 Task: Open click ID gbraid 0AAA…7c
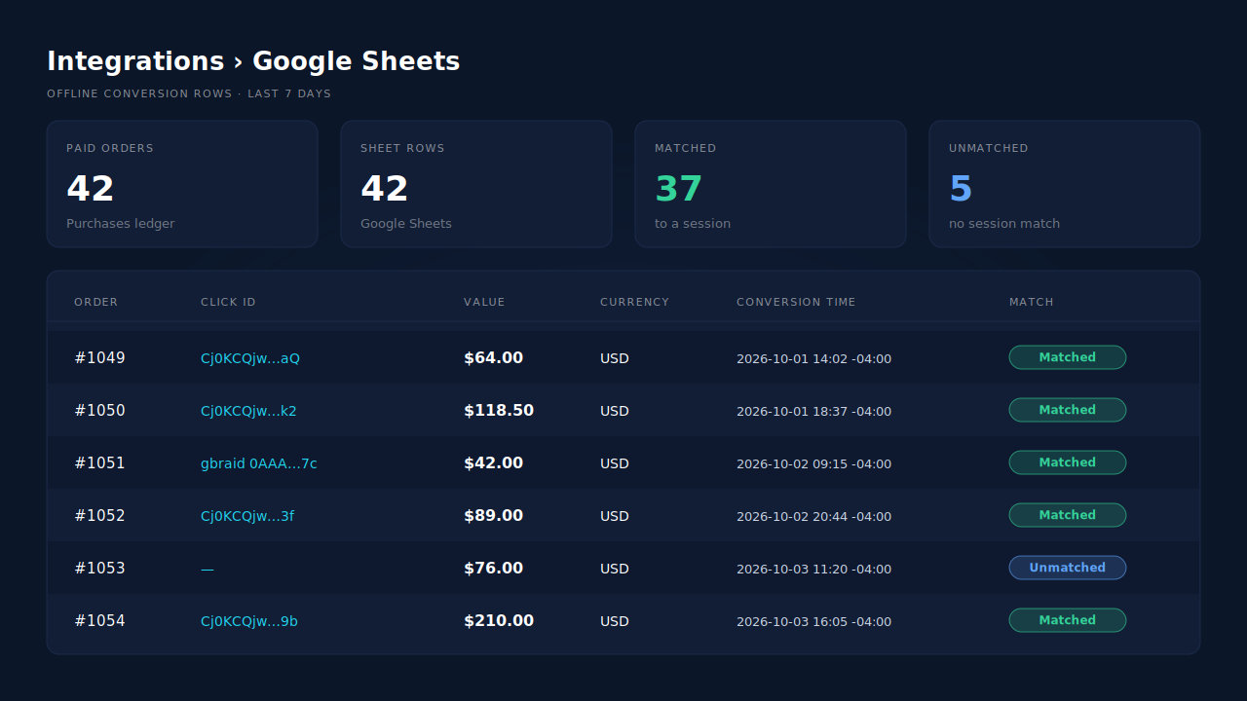click(259, 463)
